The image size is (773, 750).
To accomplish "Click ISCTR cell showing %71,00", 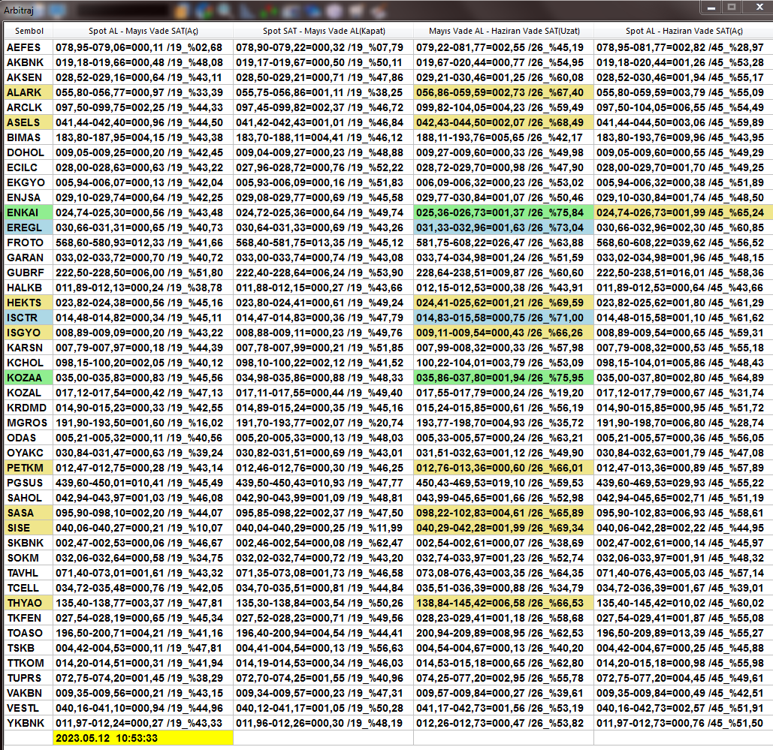I will [504, 318].
